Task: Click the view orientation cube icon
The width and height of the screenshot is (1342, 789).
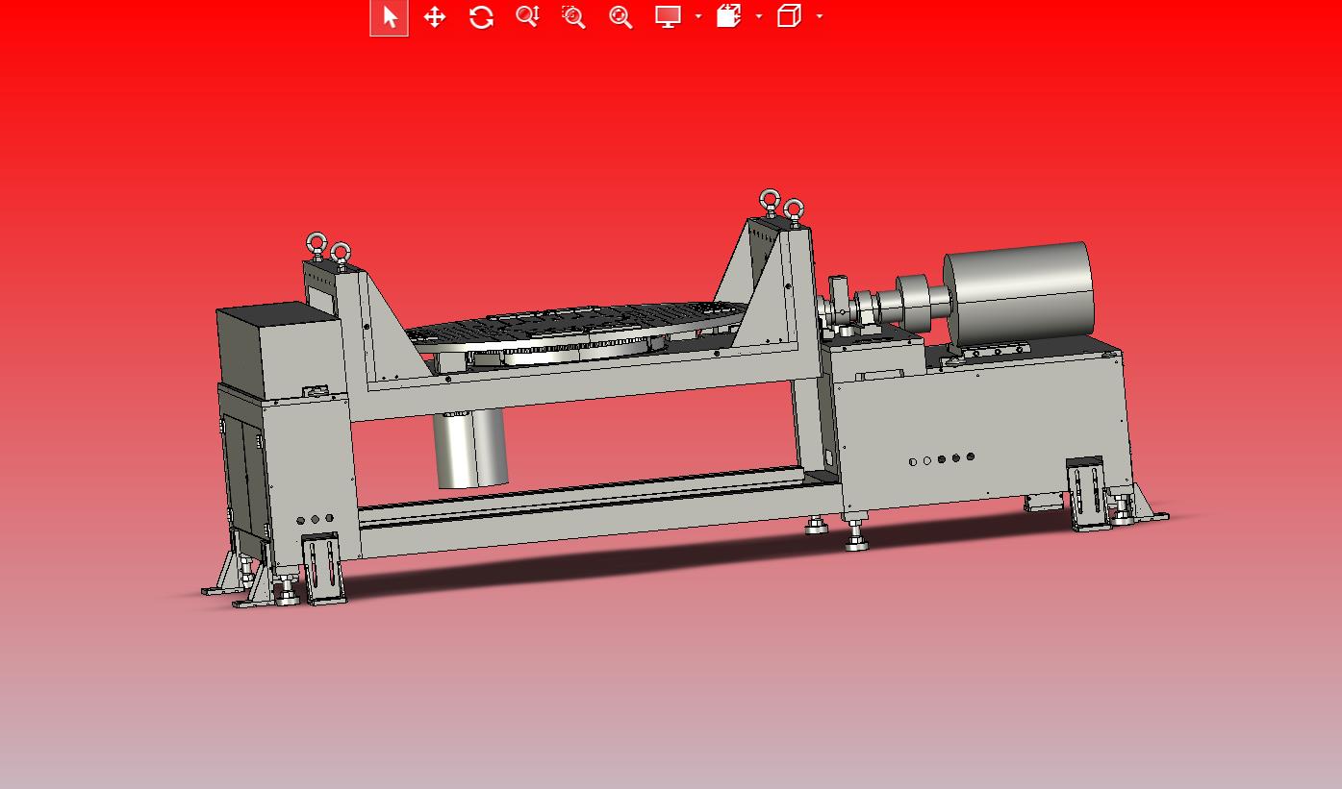Action: click(x=789, y=16)
